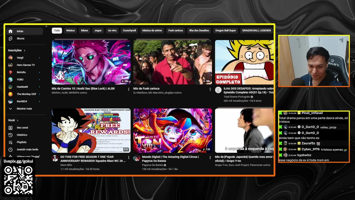
Task: Select the Crunchyroll filter chip
Action: point(129,31)
